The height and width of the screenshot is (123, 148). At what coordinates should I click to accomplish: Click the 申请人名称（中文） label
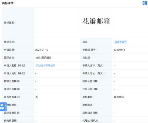pos(16,66)
